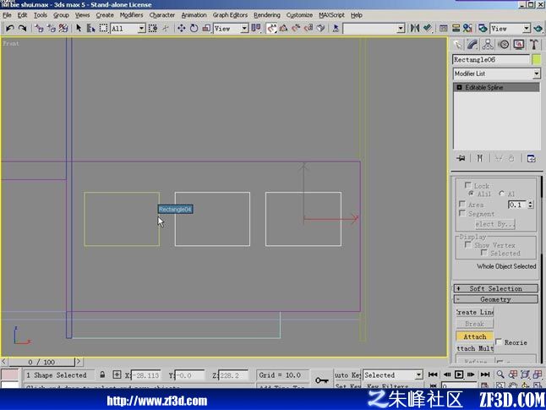The image size is (546, 410).
Task: Choose the Select Object arrow tool
Action: (79, 28)
